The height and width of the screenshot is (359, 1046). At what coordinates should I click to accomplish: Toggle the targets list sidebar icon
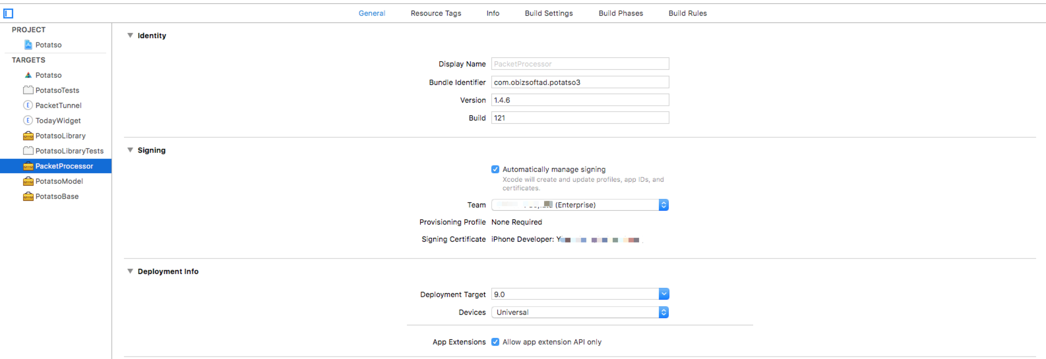[8, 14]
